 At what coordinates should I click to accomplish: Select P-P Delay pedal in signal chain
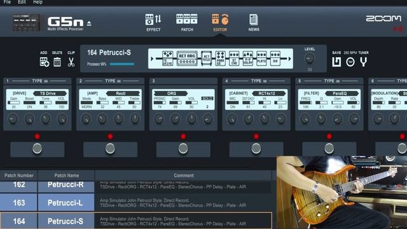coord(247,59)
